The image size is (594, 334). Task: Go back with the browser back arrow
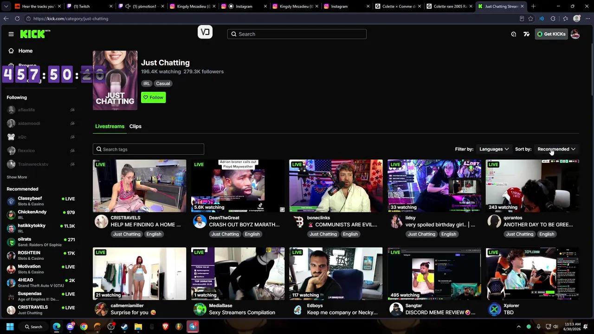tap(6, 19)
